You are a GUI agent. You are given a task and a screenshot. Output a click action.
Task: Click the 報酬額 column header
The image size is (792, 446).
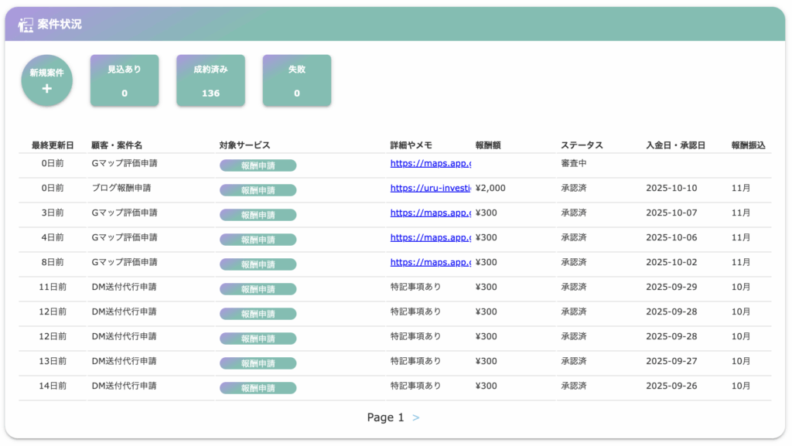pyautogui.click(x=490, y=145)
